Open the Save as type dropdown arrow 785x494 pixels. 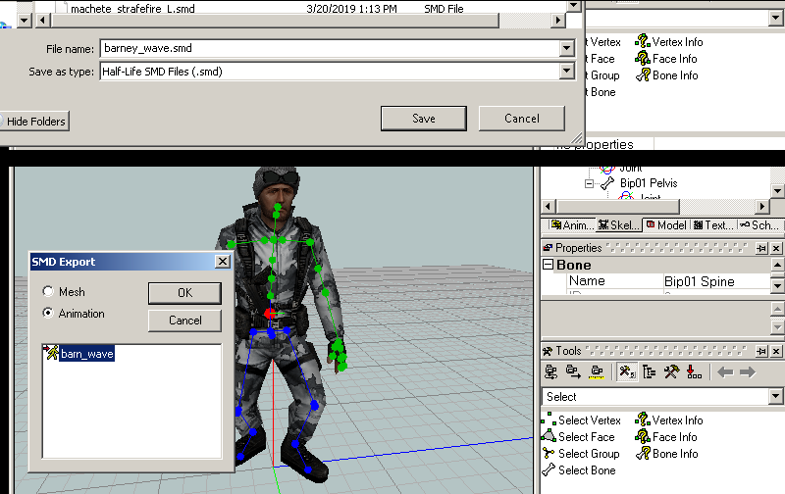point(567,71)
